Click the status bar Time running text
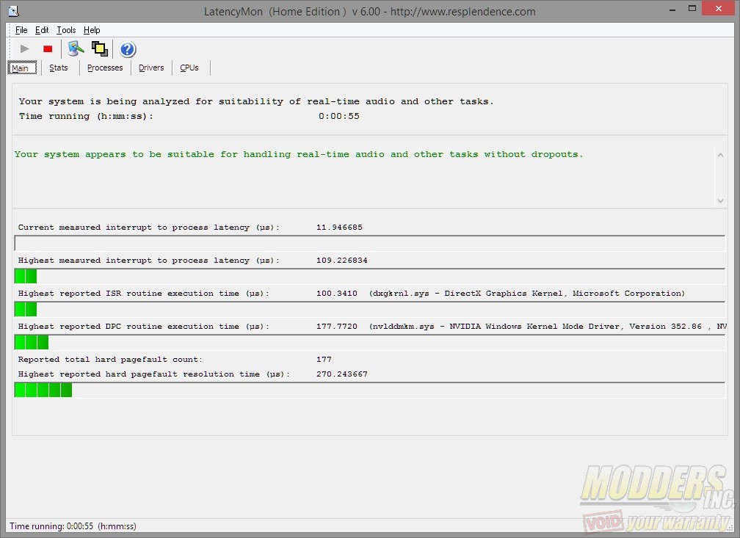Image resolution: width=740 pixels, height=538 pixels. (73, 526)
